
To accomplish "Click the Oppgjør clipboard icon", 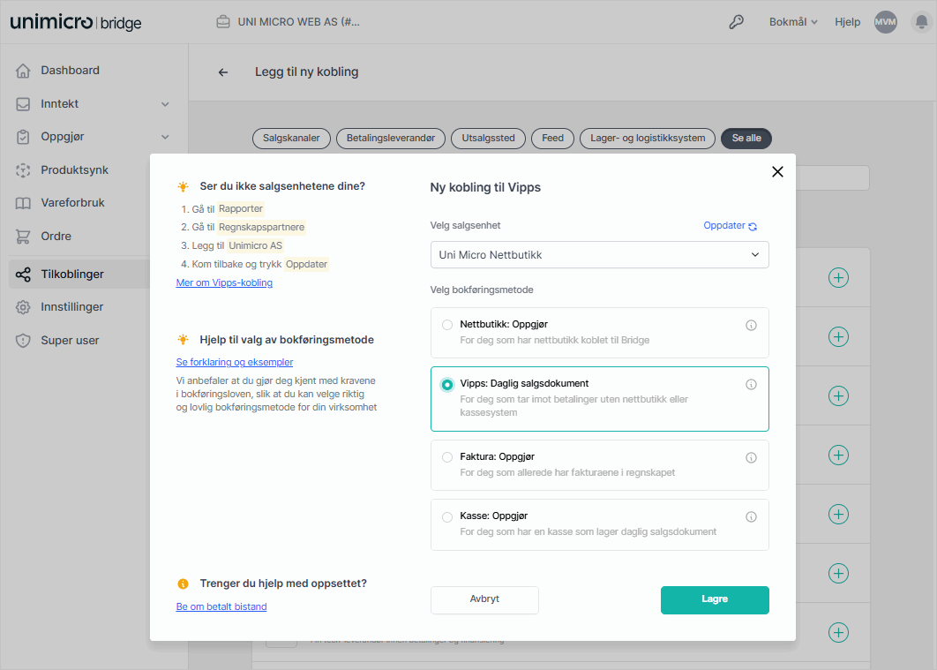I will (23, 137).
